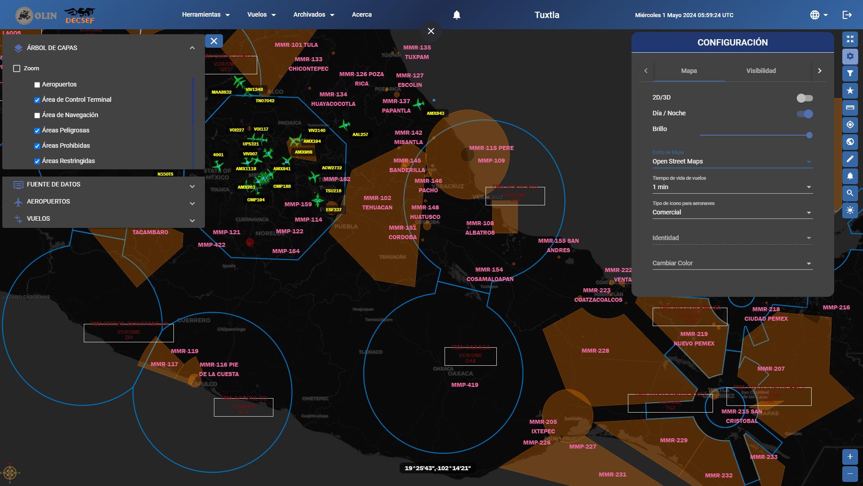
Task: Click the map zoom in plus button
Action: point(849,457)
